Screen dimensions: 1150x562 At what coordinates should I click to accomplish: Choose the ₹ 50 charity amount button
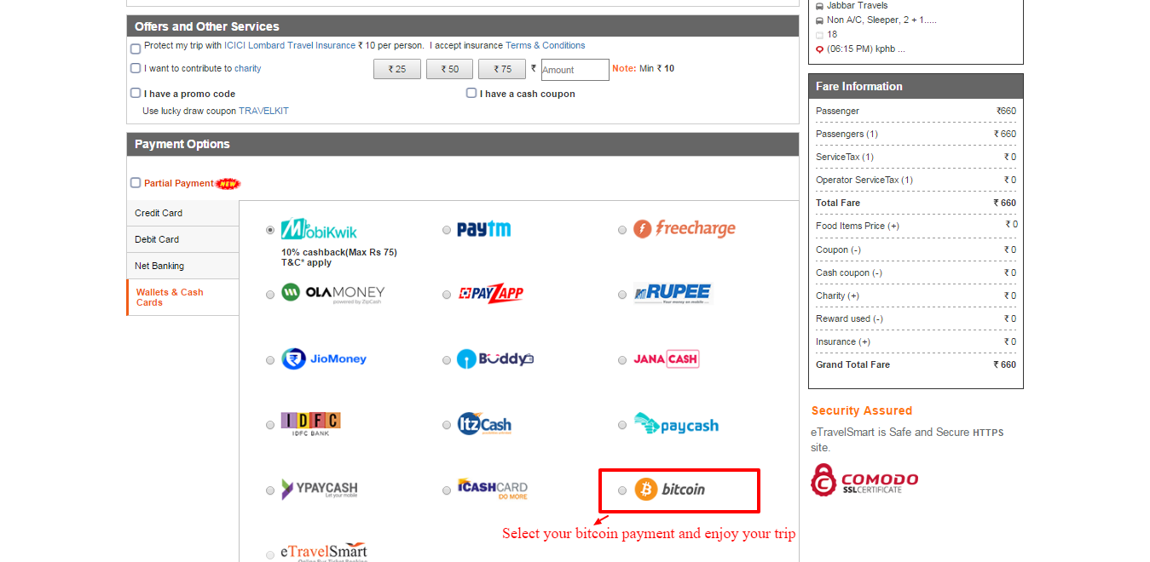(449, 69)
